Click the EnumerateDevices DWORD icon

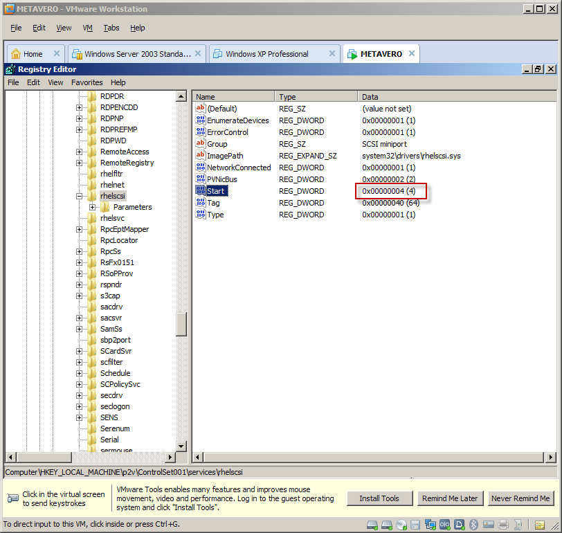[x=200, y=120]
